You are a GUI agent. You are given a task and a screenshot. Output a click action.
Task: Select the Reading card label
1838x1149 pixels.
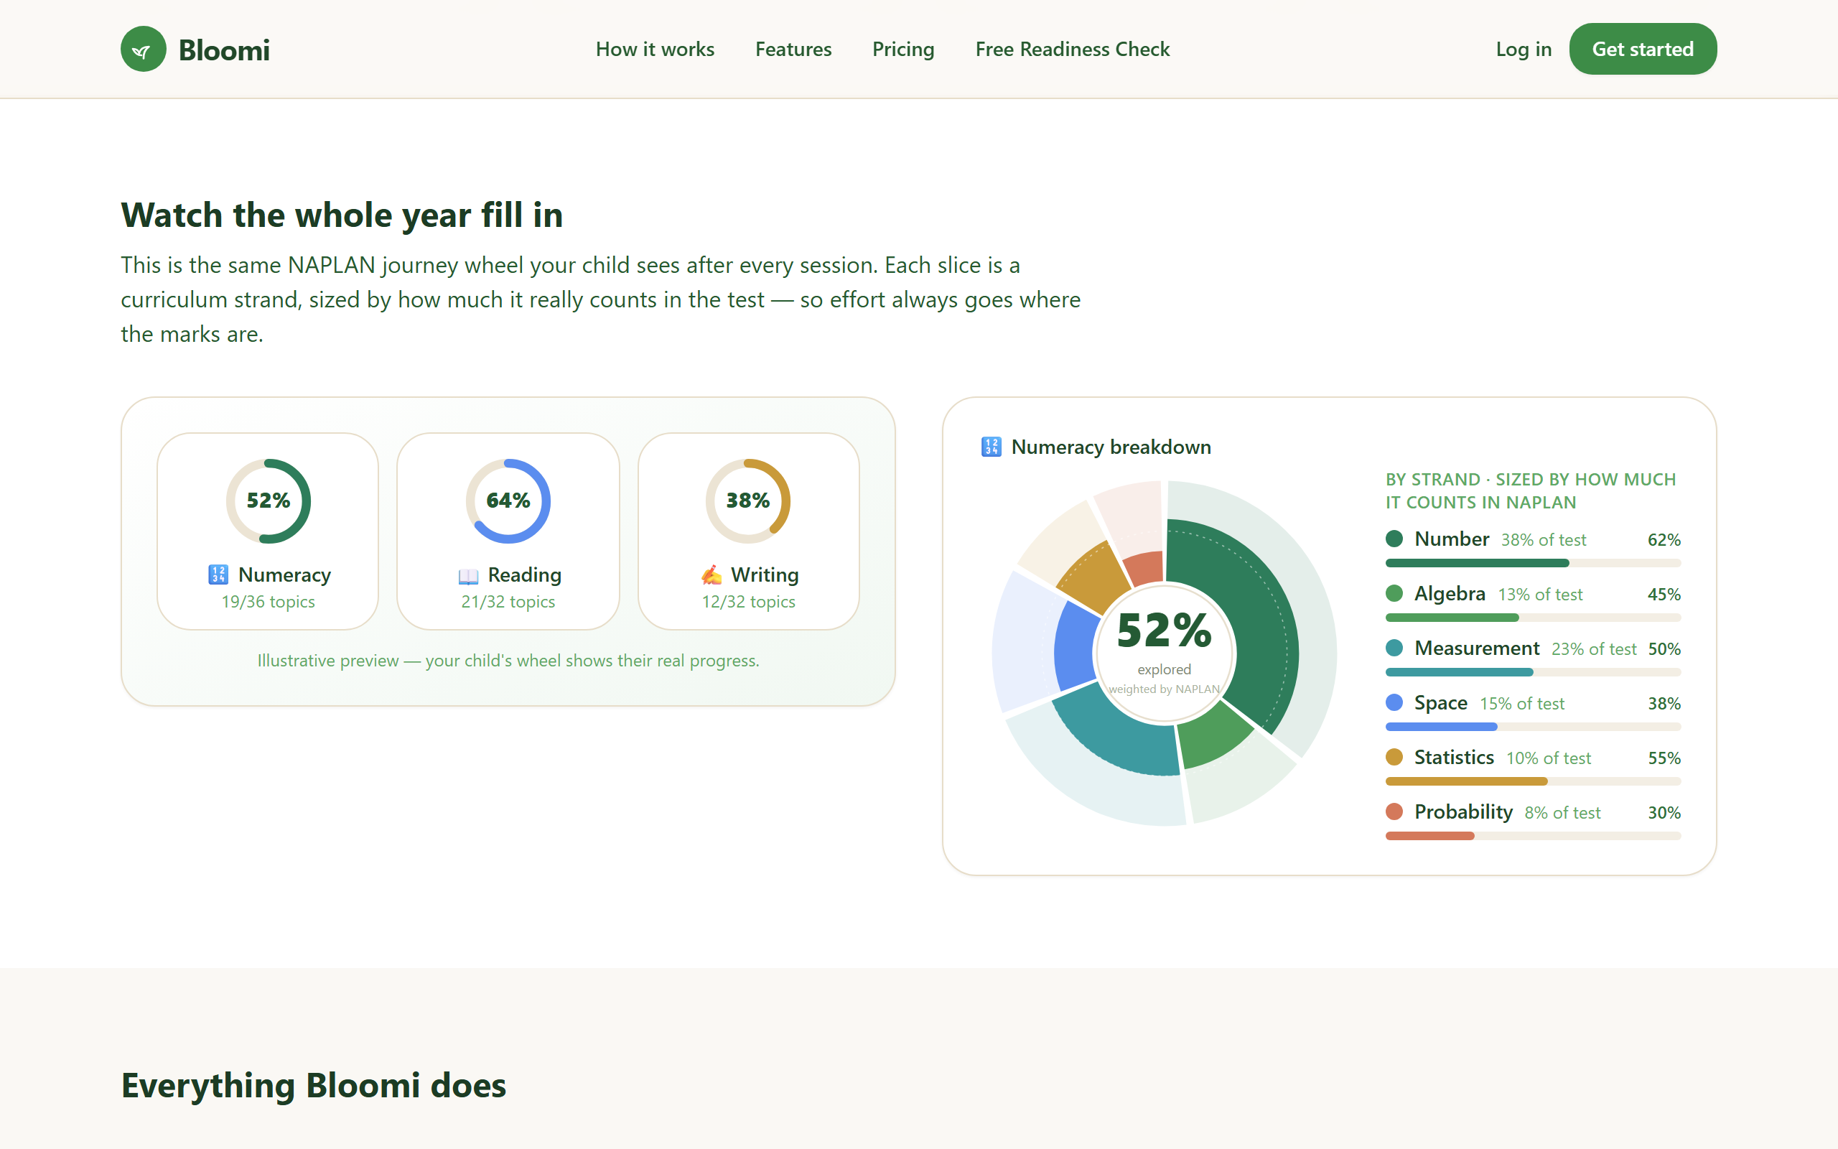tap(525, 574)
